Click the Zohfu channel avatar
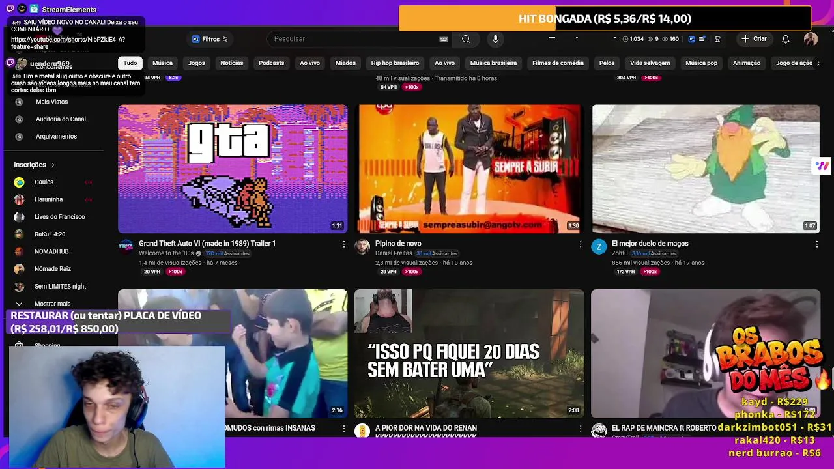This screenshot has width=834, height=469. [599, 247]
